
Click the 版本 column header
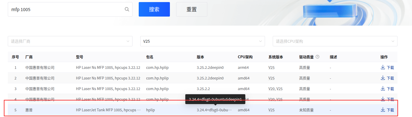(200, 57)
